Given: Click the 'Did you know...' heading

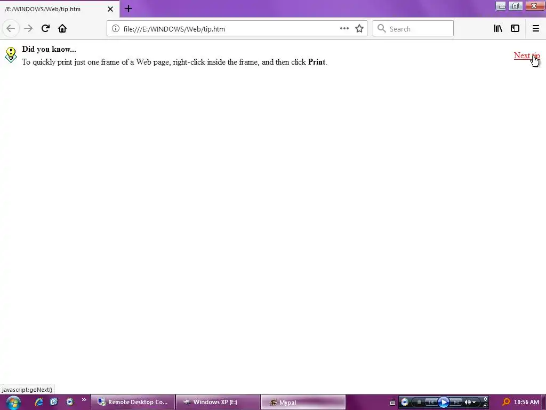Looking at the screenshot, I should (x=49, y=49).
